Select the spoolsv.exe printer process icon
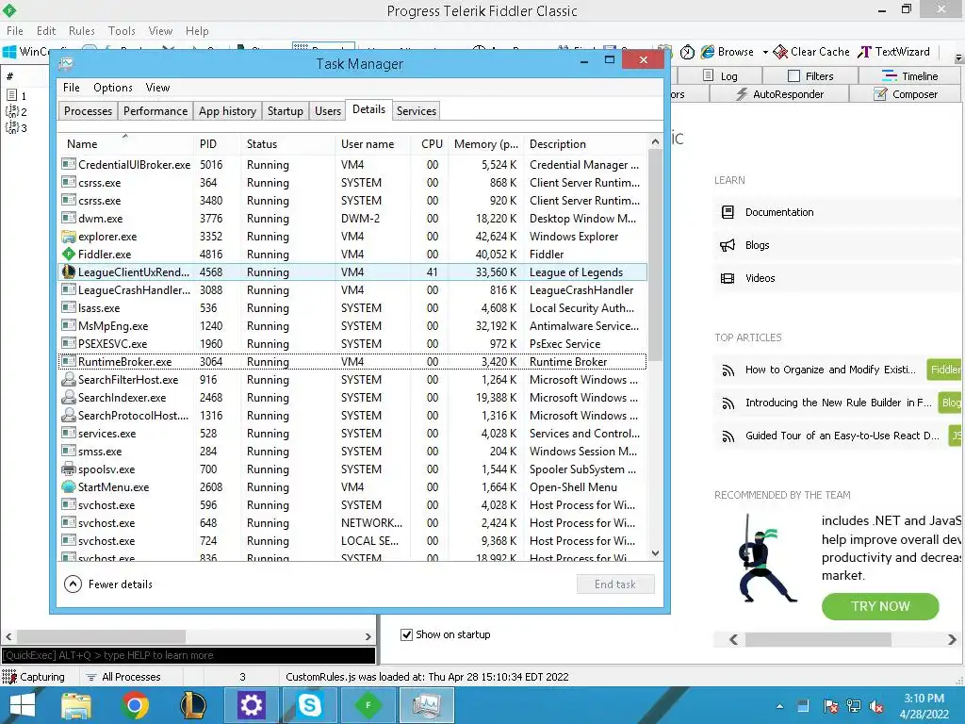 [x=68, y=469]
